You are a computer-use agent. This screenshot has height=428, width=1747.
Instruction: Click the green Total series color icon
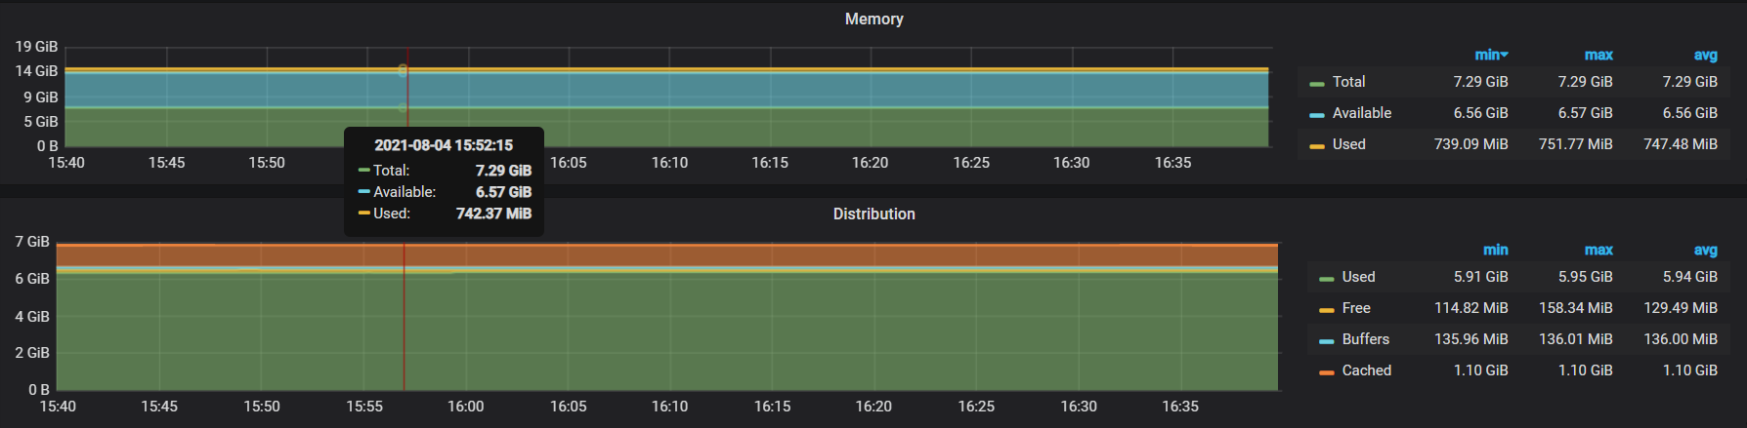click(1316, 84)
